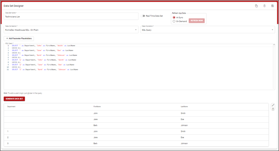
Task: Open the Data Origination SQL Query dropdown
Action: 208,30
